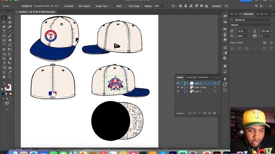275x154 pixels.
Task: Choose the Lasso tool
Action: click(9, 22)
